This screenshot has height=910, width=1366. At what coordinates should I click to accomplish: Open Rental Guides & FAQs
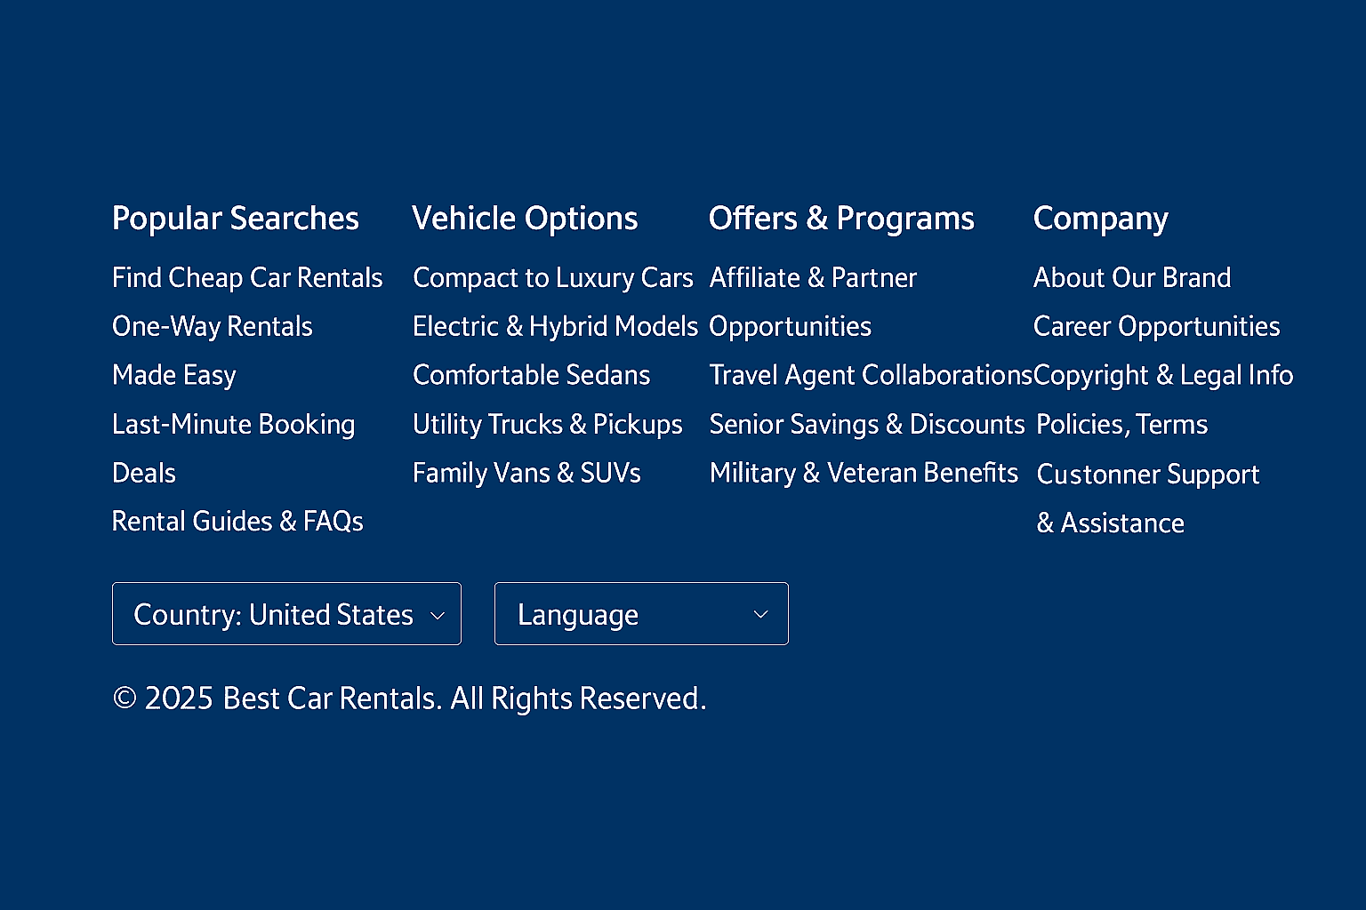click(x=237, y=522)
